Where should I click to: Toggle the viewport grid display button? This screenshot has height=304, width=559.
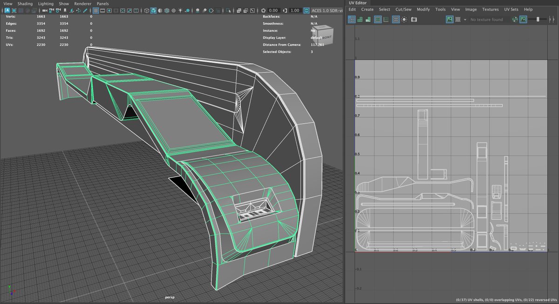(x=95, y=10)
